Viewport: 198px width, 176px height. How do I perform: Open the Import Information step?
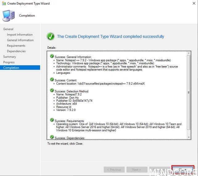click(x=20, y=35)
